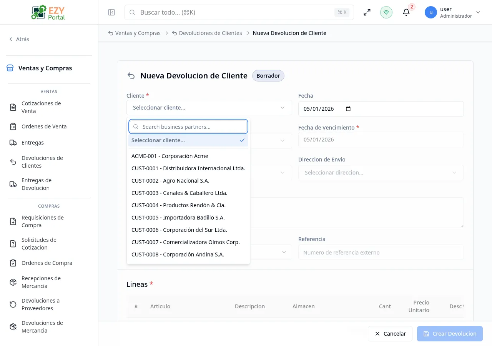
Task: Click the undo icon before Ventas y Compras breadcrumb
Action: (111, 33)
